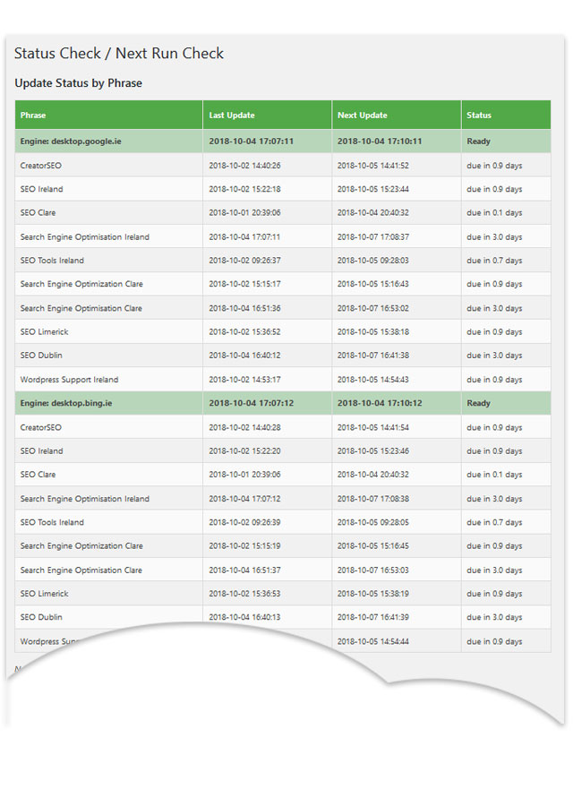573x806 pixels.
Task: Click last update '2018-10-04 16:51:37'
Action: (244, 570)
